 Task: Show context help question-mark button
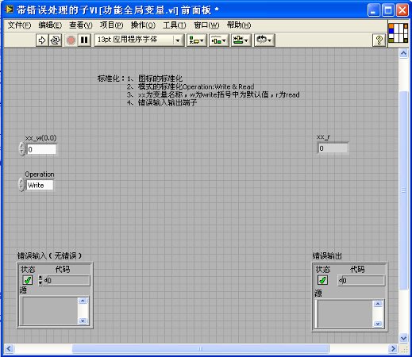coord(379,40)
